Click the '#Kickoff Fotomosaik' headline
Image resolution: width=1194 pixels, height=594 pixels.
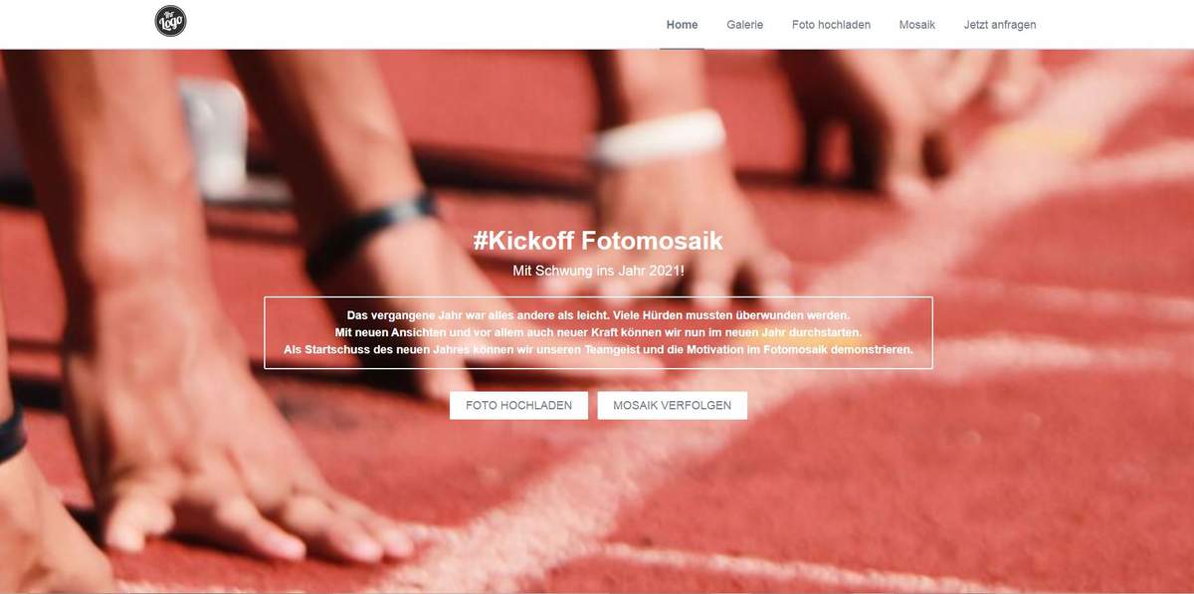click(x=598, y=241)
